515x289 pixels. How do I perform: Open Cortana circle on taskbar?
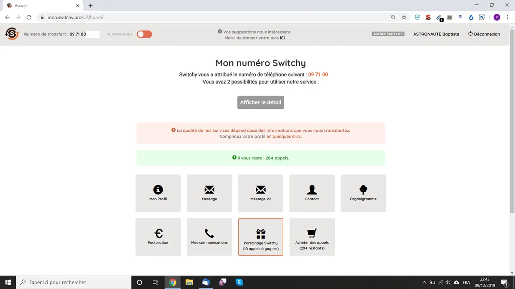click(x=139, y=282)
